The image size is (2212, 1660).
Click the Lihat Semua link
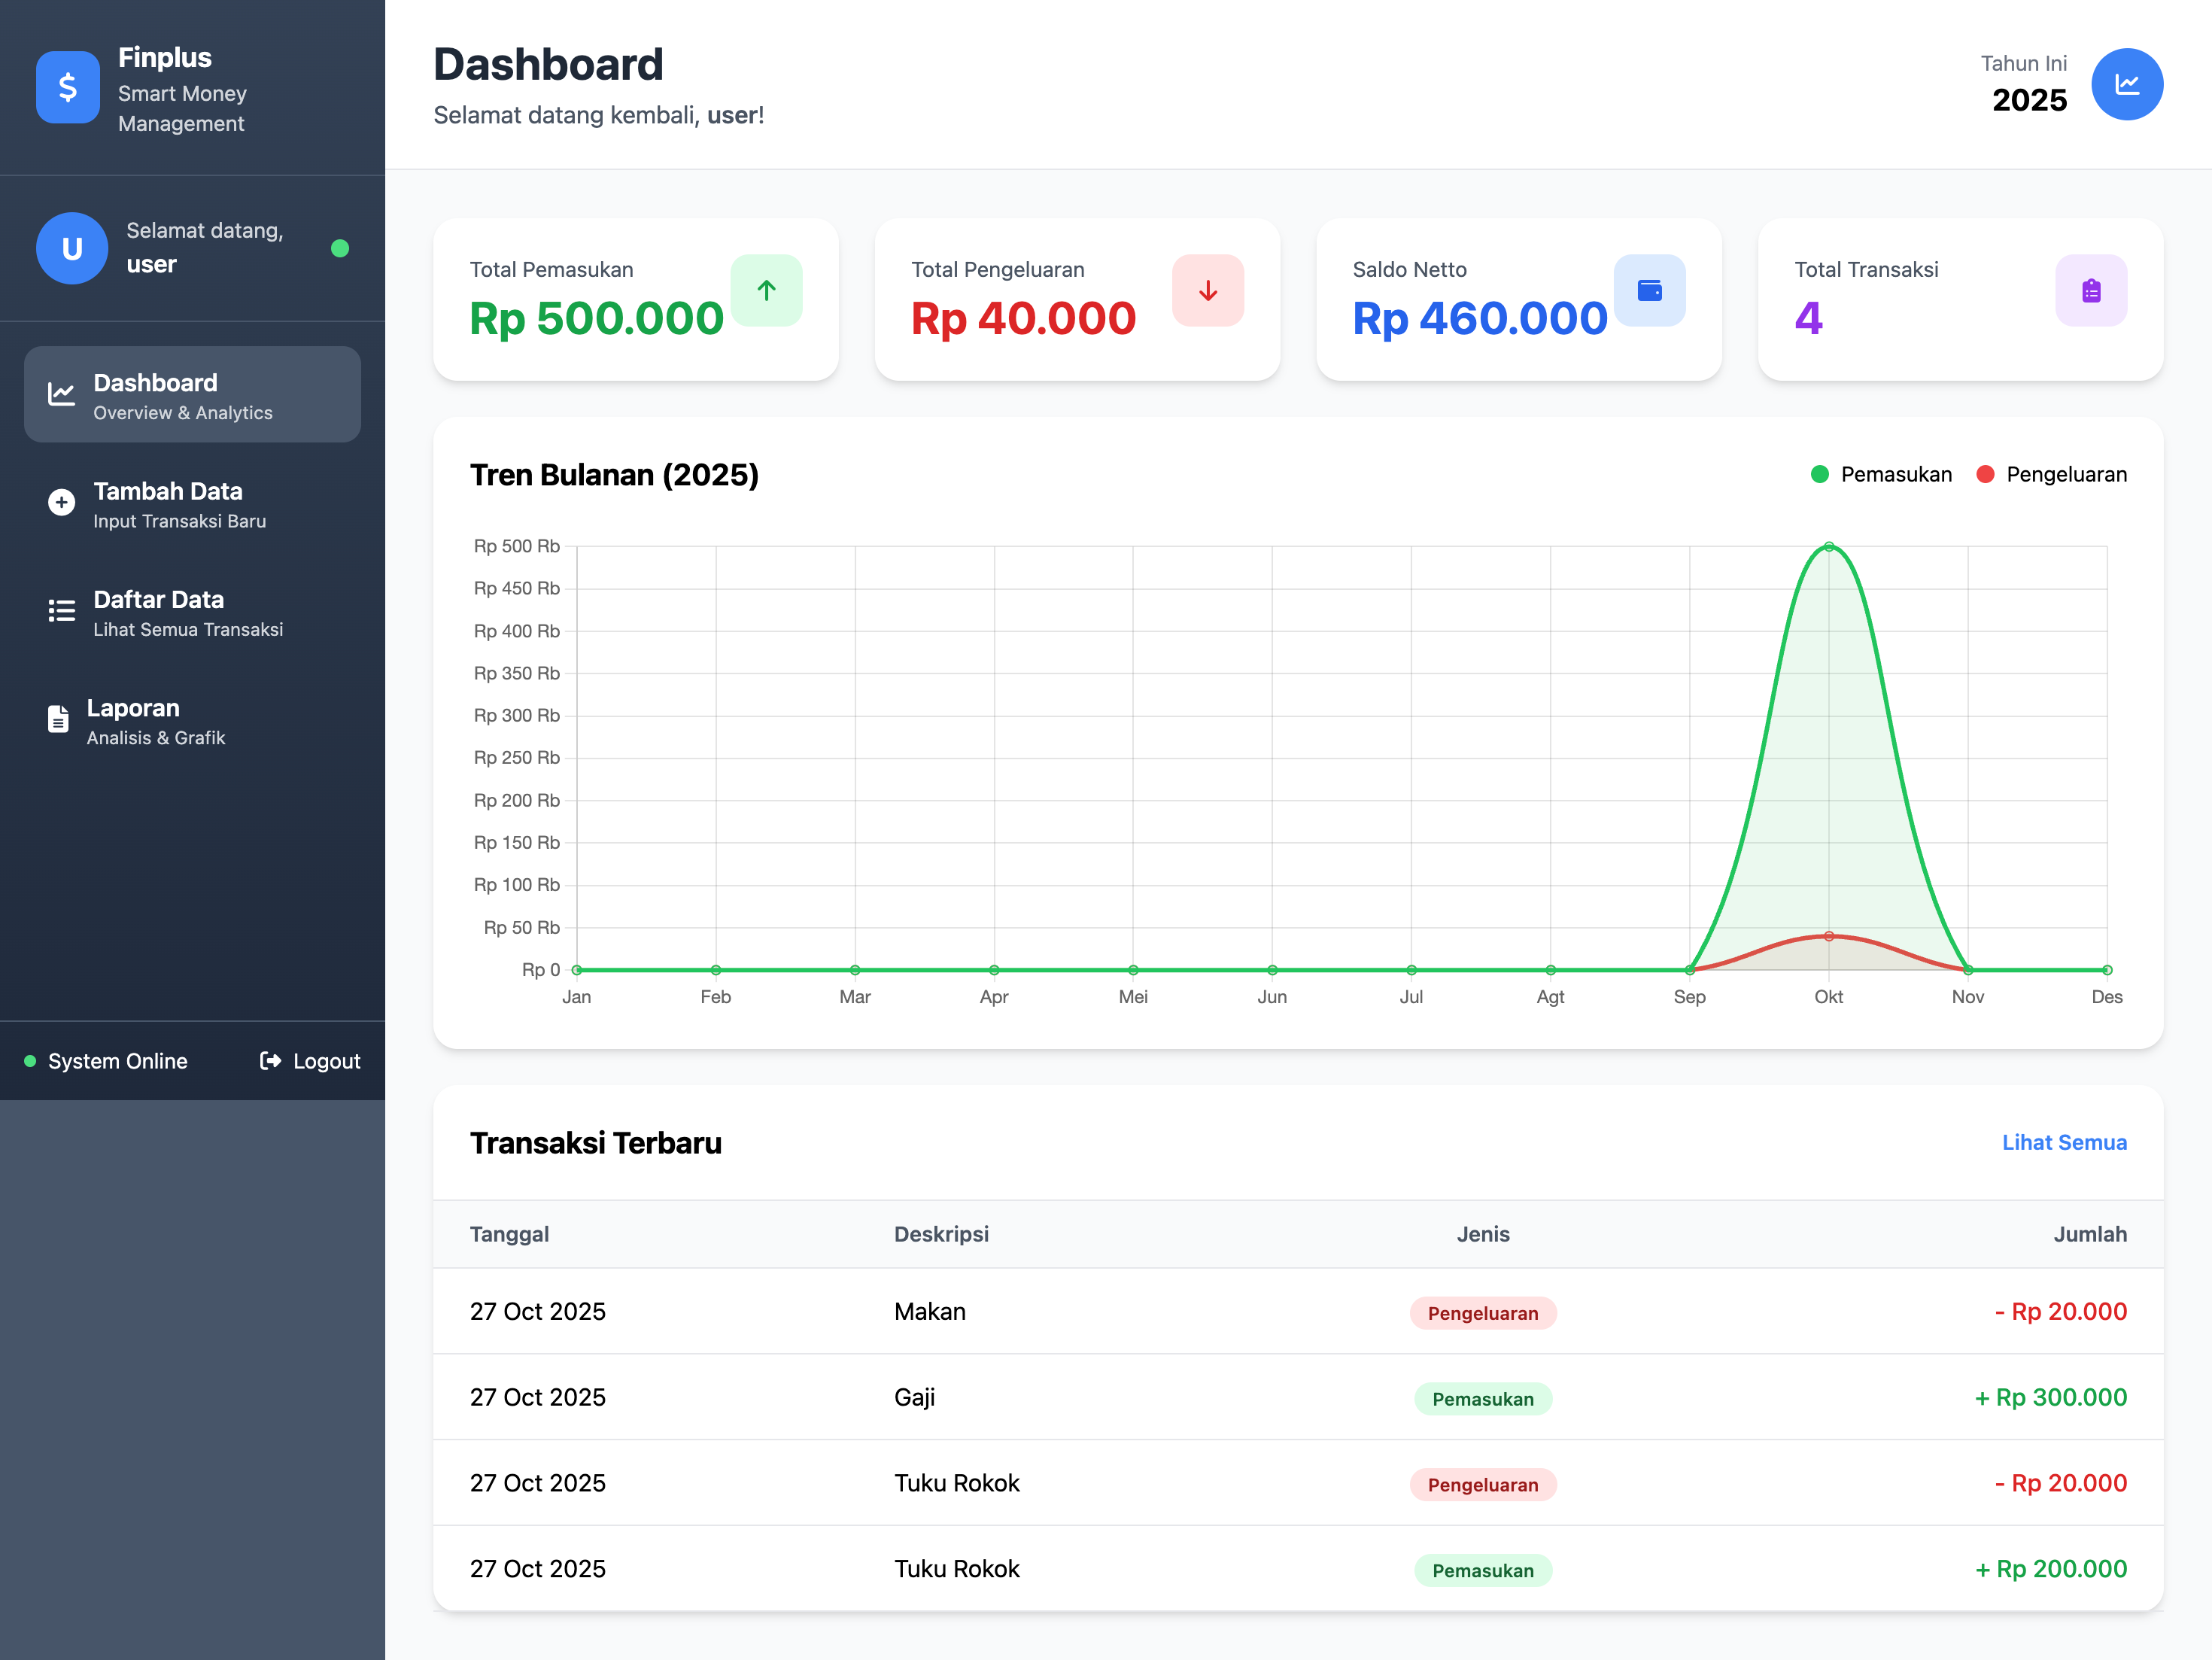[x=2063, y=1142]
